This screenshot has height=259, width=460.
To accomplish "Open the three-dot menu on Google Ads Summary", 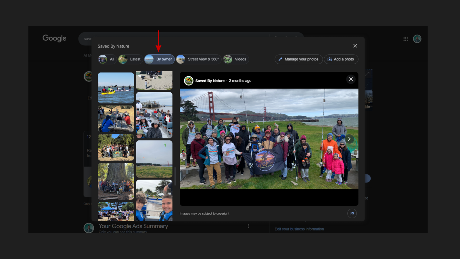I will tap(248, 226).
